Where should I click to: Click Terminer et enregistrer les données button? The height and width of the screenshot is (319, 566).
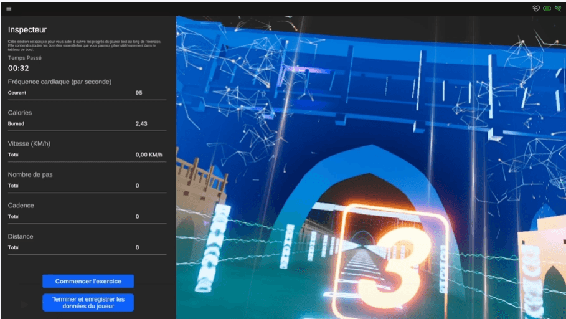(x=88, y=302)
